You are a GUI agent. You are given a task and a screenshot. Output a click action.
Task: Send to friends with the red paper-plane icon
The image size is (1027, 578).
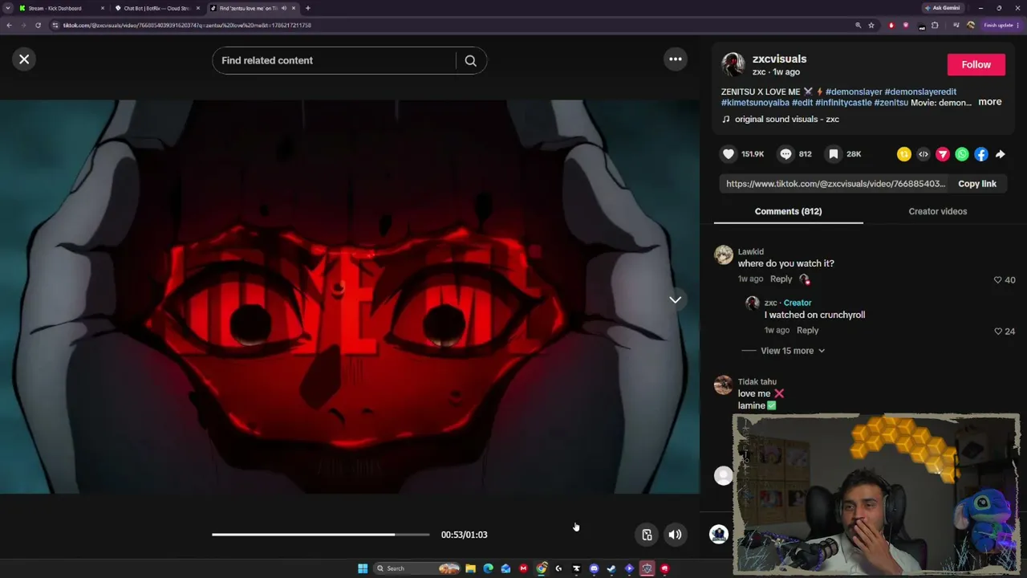pos(943,154)
